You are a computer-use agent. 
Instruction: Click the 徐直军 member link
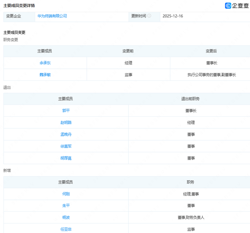click(x=66, y=146)
